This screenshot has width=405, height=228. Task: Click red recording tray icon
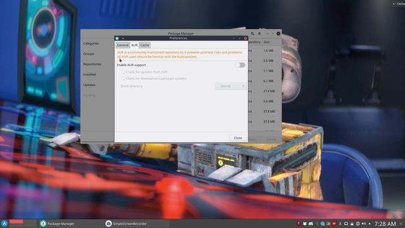(334, 224)
